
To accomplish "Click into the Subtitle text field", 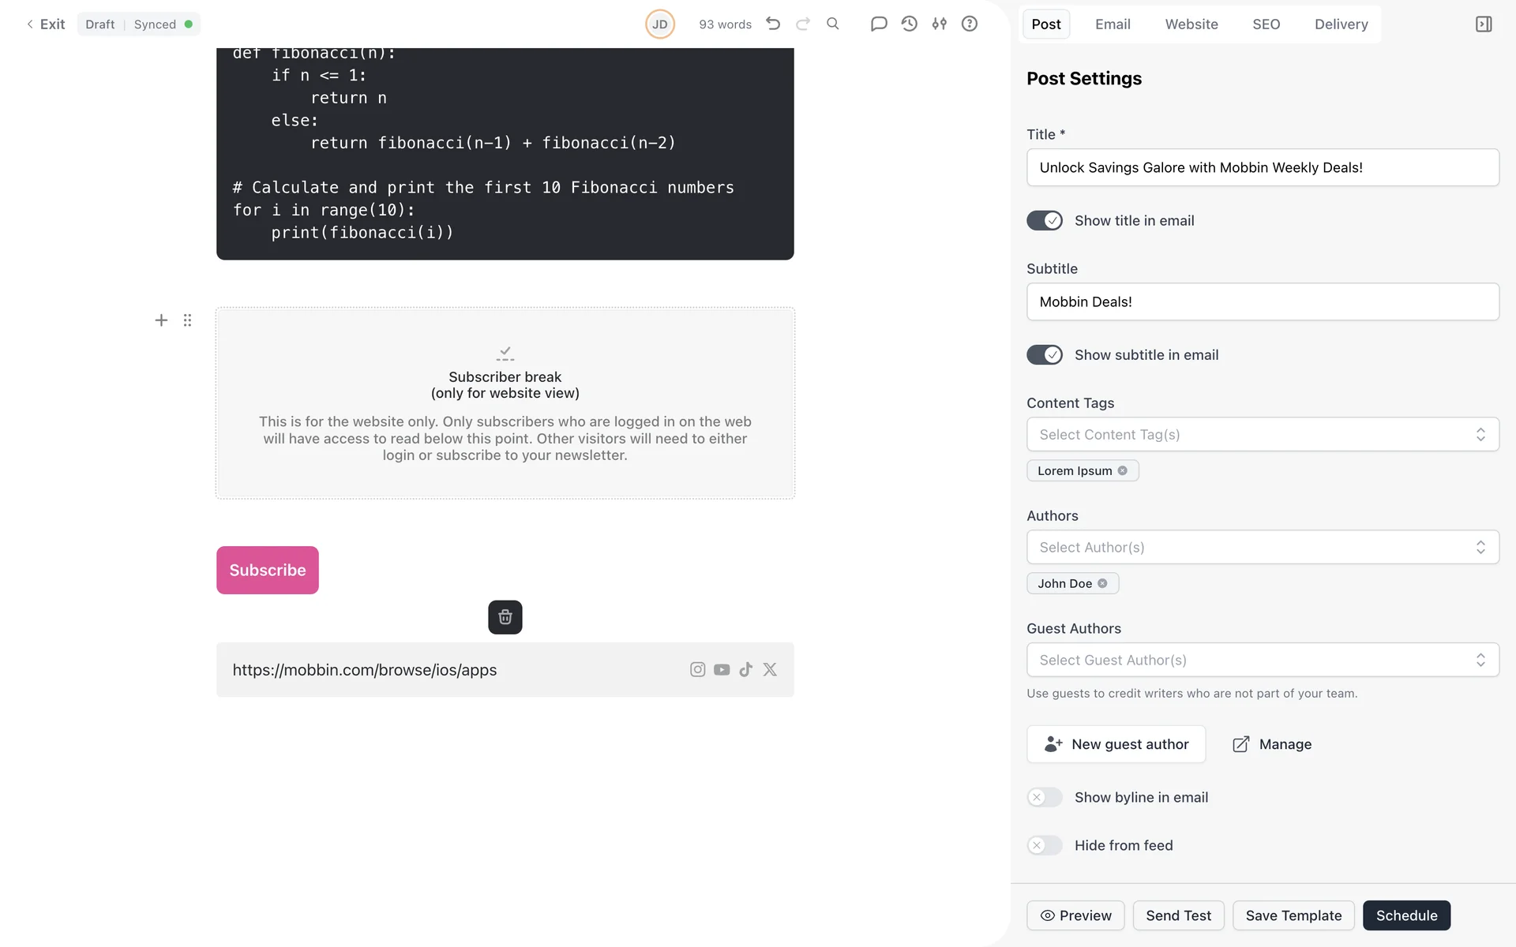I will [x=1262, y=301].
